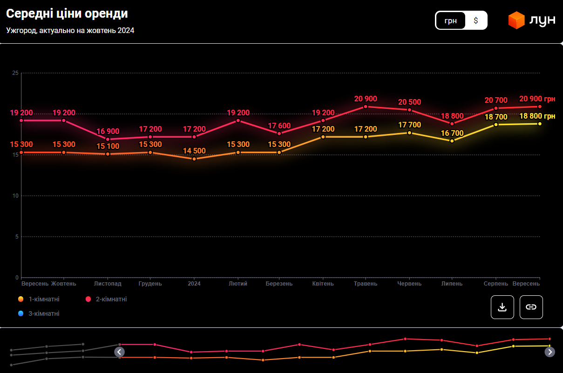Click the ЛУН orange cube logo

(516, 20)
